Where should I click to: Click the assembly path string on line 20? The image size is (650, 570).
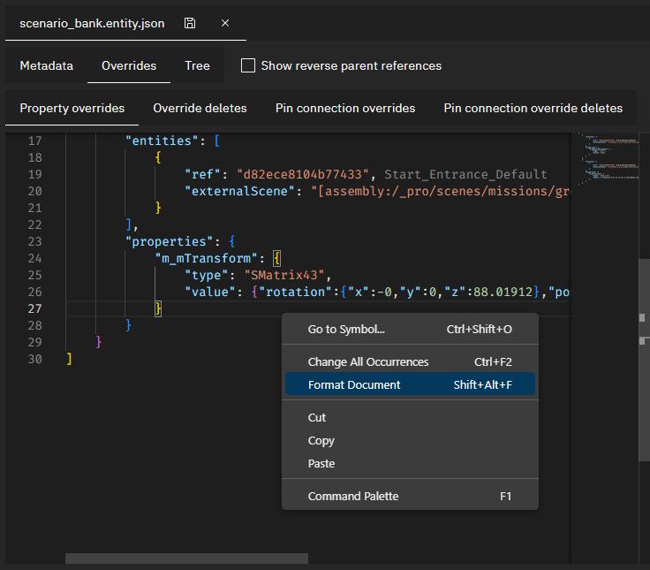[440, 191]
